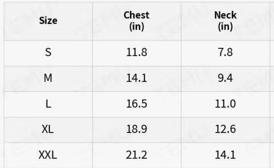This screenshot has width=274, height=168.
Task: Click neck value 7.8
Action: (225, 53)
